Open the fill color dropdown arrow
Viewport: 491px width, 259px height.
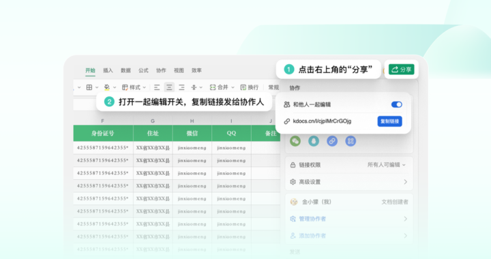(x=115, y=87)
